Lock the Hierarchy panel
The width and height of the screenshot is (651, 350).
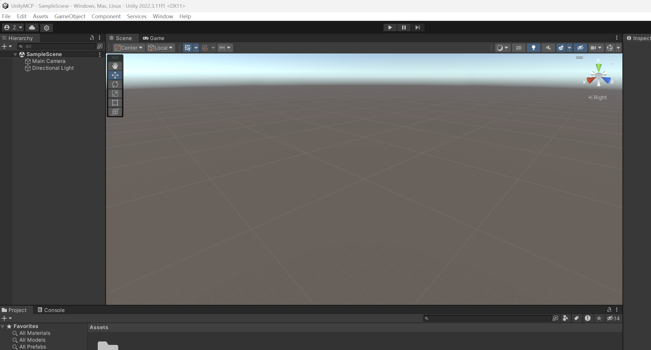click(x=92, y=38)
